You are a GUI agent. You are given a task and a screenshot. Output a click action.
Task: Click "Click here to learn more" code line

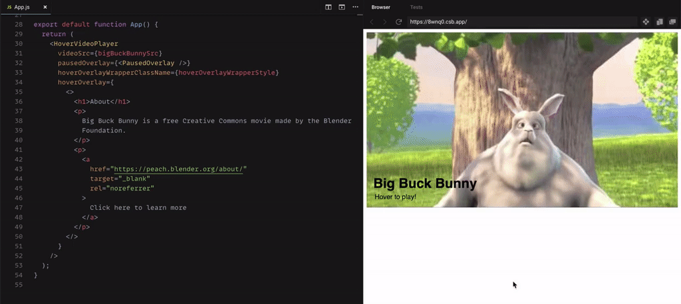coord(138,208)
